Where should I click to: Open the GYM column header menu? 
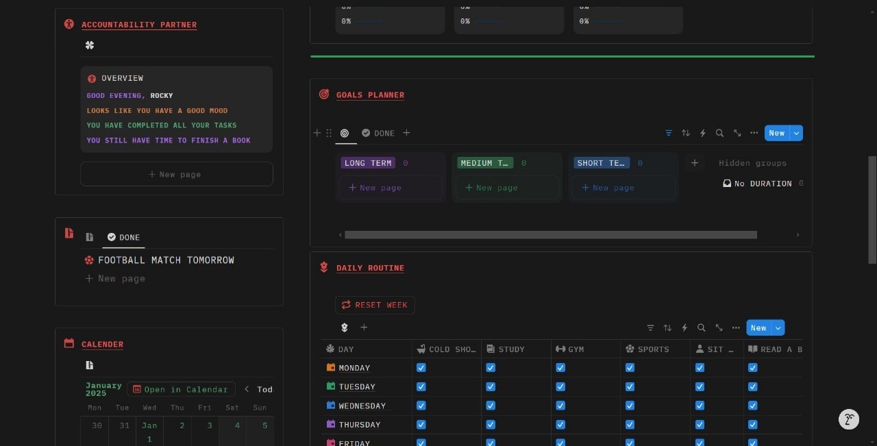tap(586, 349)
